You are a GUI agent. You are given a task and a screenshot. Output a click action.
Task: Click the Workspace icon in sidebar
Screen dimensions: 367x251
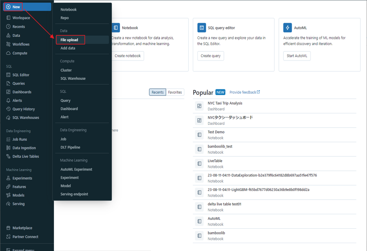point(8,18)
